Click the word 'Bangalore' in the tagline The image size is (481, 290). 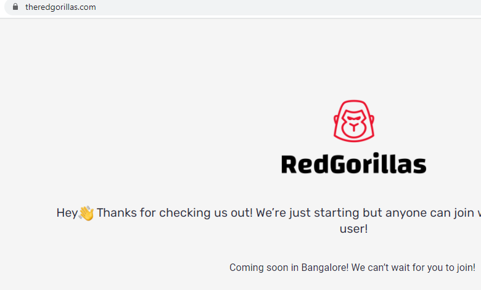[324, 267]
